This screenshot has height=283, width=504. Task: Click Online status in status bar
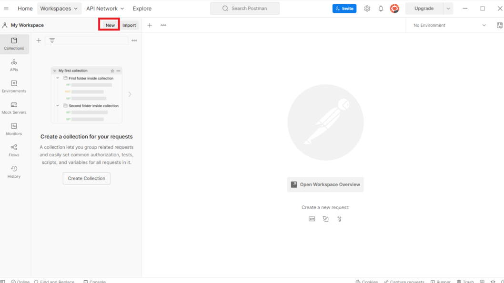20,282
